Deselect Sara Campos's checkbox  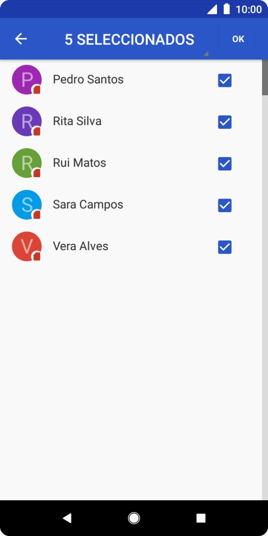[x=224, y=205]
